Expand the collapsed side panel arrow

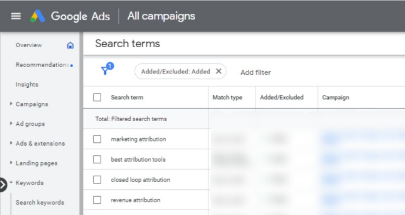tap(3, 184)
